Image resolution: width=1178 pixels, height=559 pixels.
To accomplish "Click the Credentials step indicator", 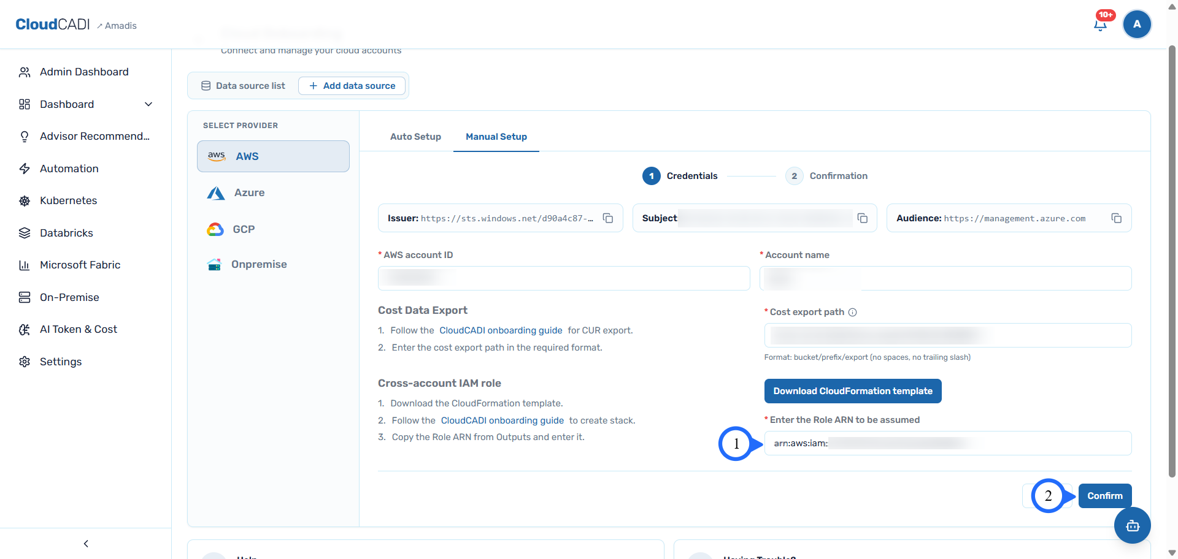I will click(680, 176).
